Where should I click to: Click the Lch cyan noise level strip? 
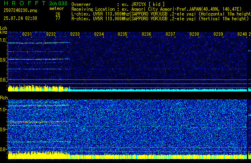pos(158,90)
